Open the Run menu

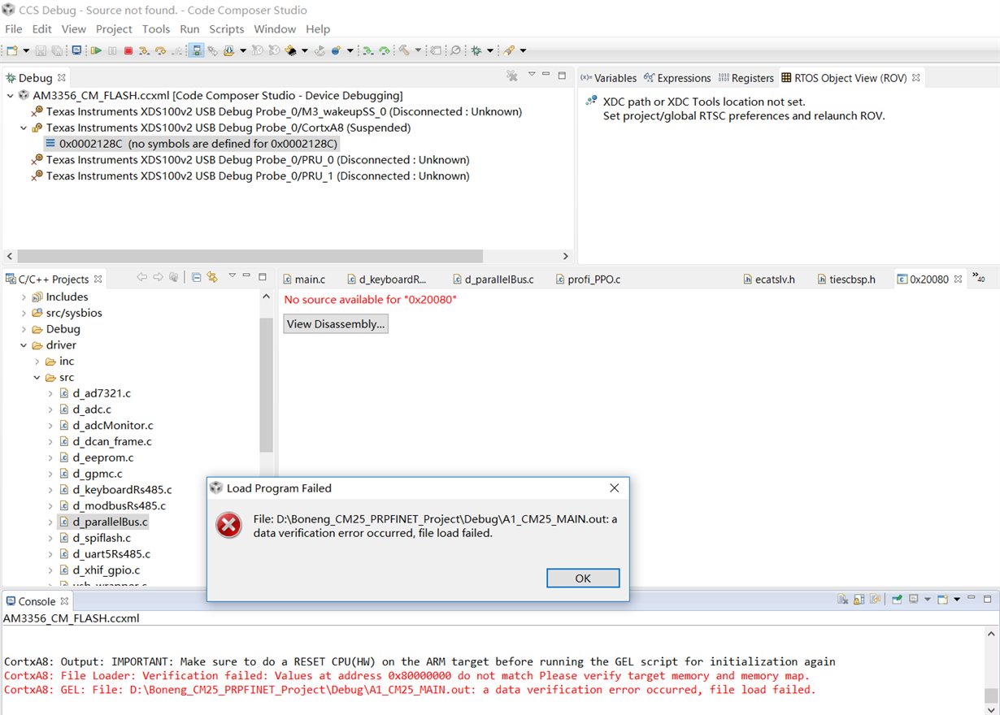click(x=189, y=29)
